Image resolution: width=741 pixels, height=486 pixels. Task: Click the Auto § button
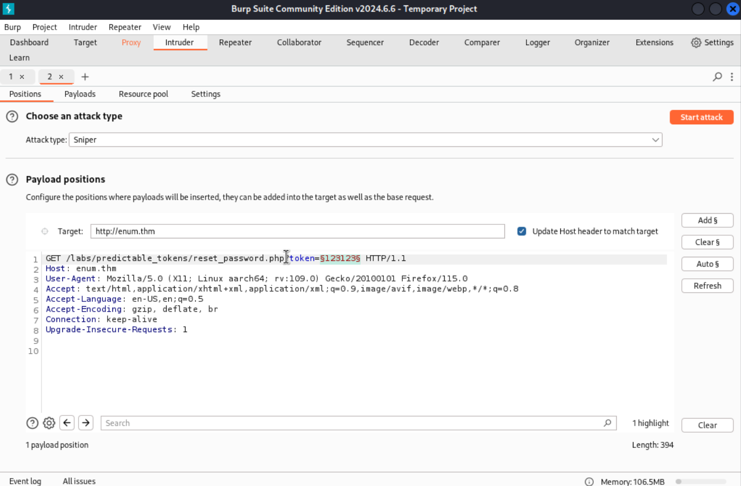click(x=707, y=264)
